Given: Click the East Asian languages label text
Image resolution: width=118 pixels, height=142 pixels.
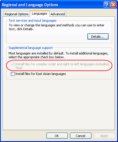Looking at the screenshot, I should click(x=41, y=74).
